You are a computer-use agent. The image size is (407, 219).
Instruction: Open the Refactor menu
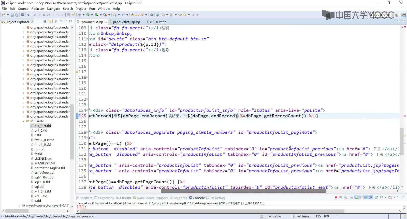tap(38, 9)
